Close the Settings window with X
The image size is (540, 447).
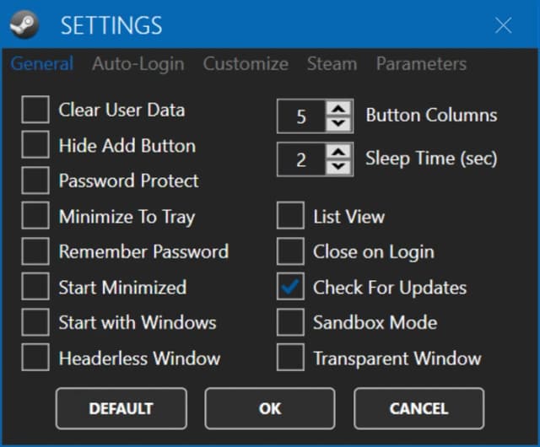[503, 25]
